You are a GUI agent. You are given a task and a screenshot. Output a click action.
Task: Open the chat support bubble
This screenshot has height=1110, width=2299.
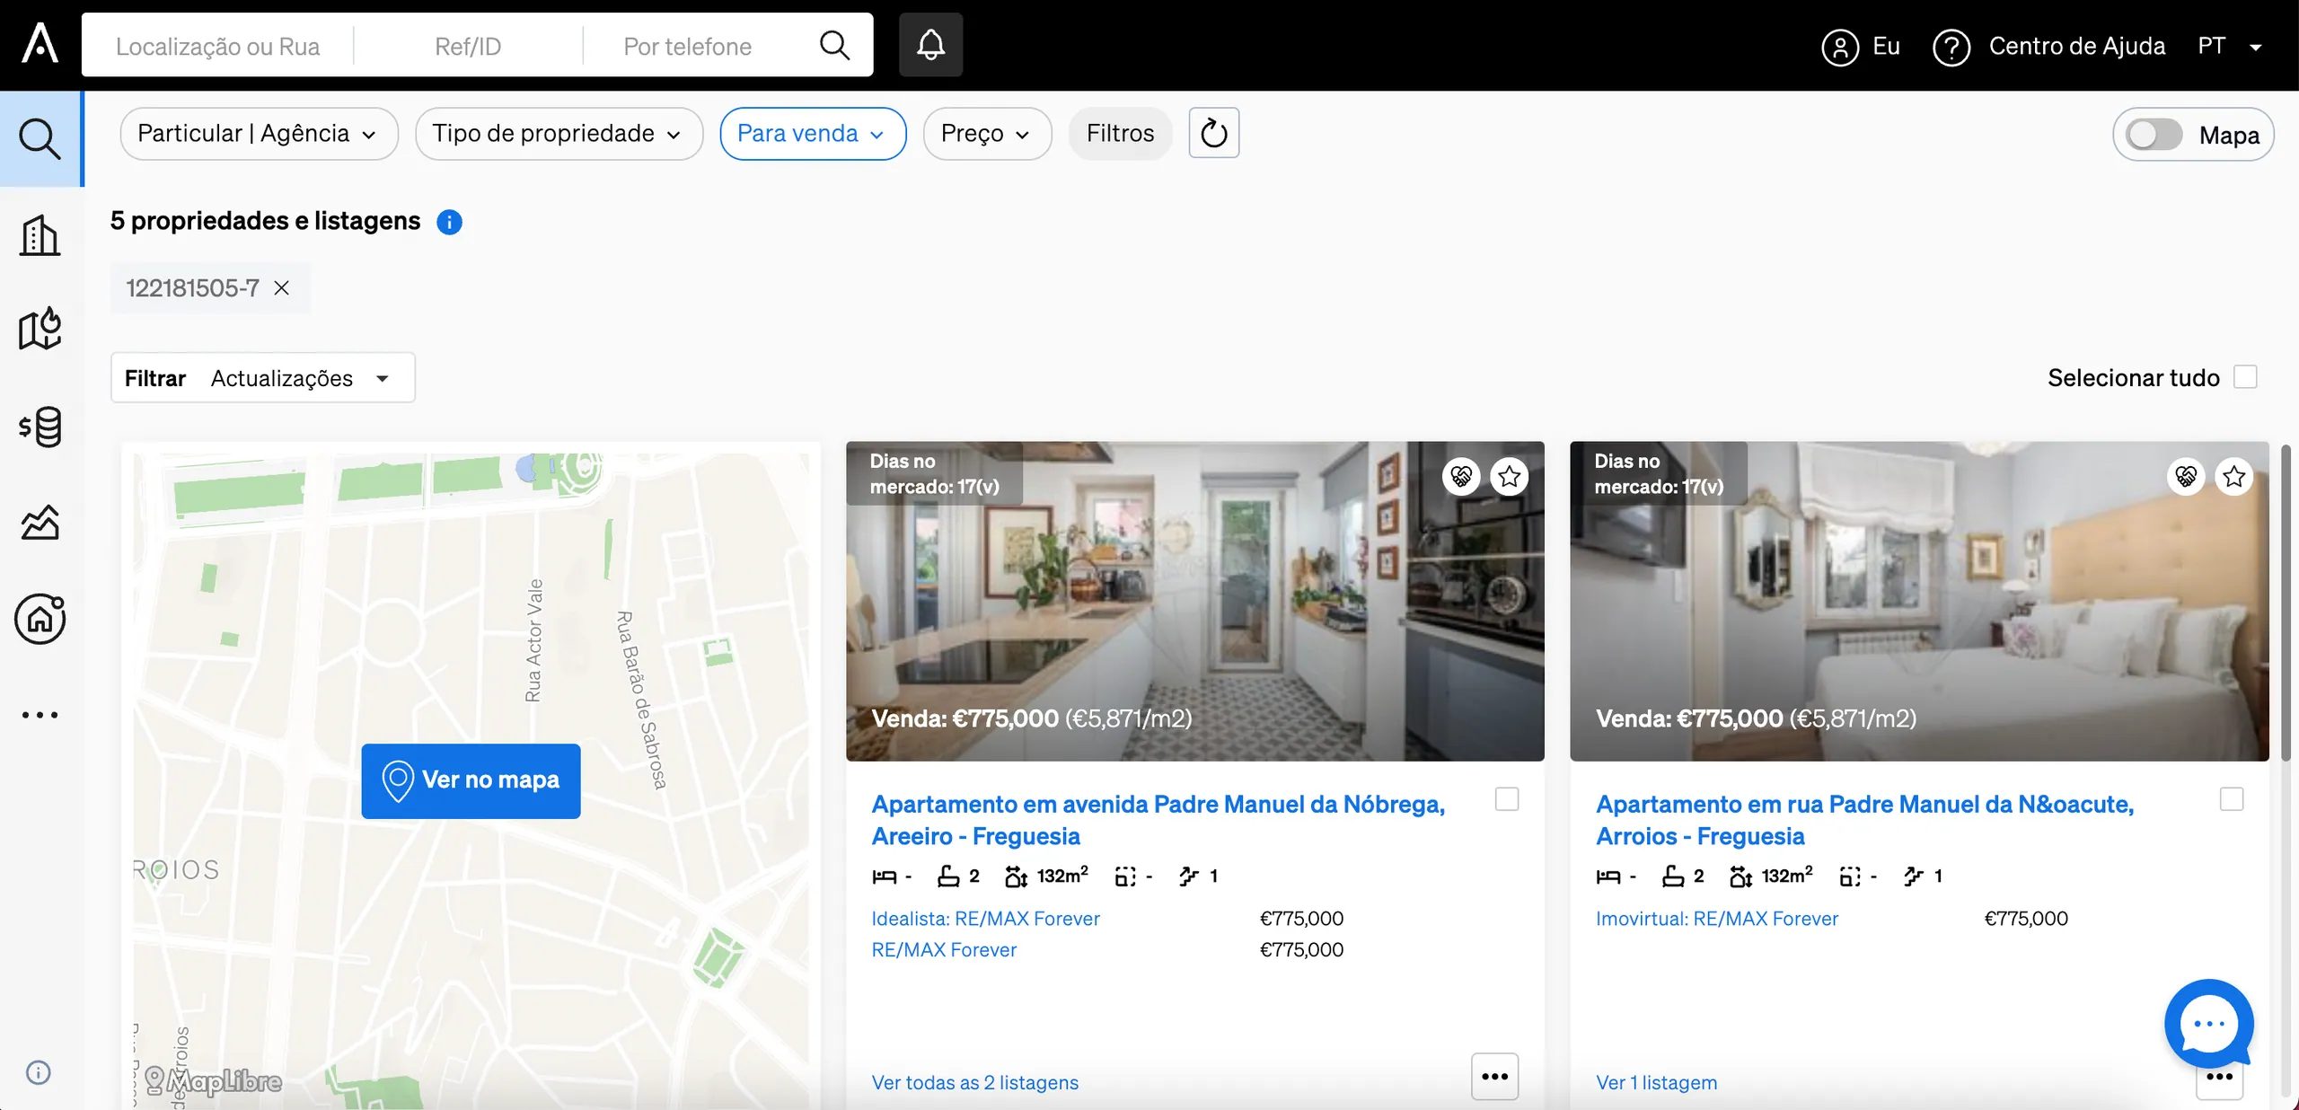[x=2209, y=1024]
